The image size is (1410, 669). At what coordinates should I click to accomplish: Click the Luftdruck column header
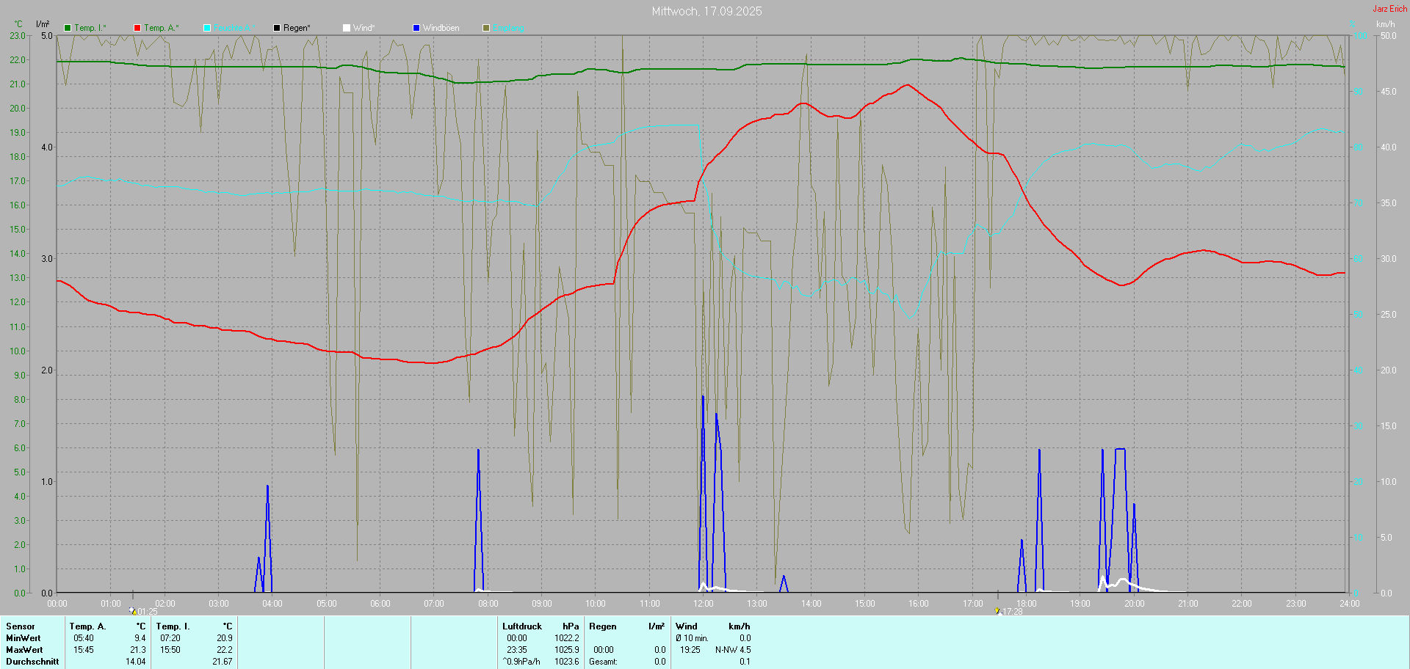(522, 626)
